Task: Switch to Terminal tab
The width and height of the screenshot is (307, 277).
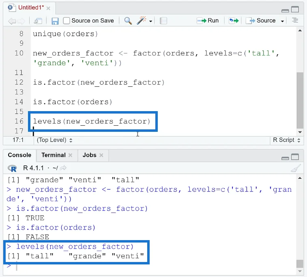Action: [54, 155]
